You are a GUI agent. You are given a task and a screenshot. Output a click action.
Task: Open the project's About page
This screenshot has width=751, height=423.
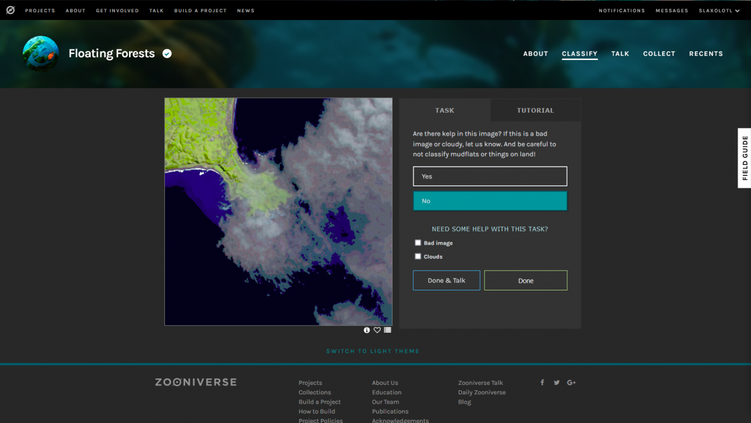(x=536, y=53)
